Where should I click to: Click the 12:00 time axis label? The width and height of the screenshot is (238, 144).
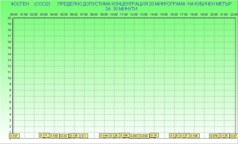(134, 15)
